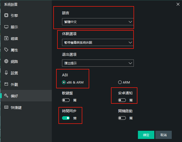This screenshot has height=142, width=182.
Task: Click the 系統設置 title text
Action: [11, 5]
